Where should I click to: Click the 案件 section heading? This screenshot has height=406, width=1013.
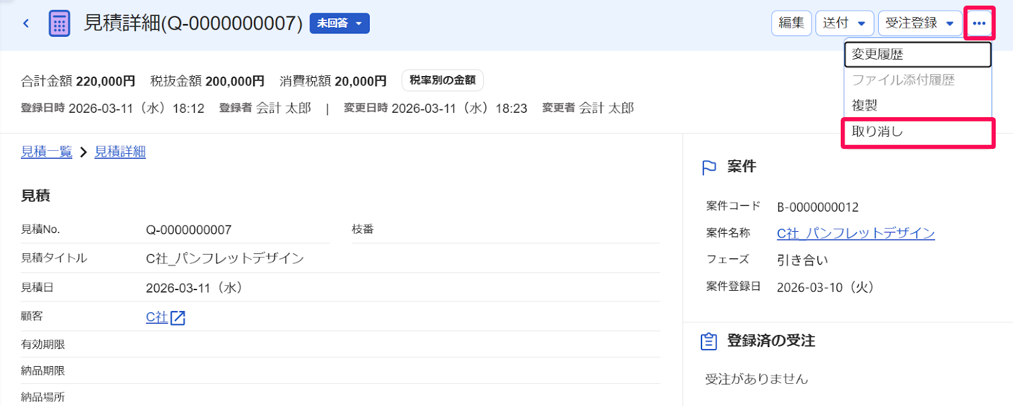tap(741, 166)
